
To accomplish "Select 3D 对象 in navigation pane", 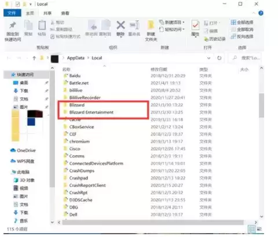I will (x=24, y=180).
